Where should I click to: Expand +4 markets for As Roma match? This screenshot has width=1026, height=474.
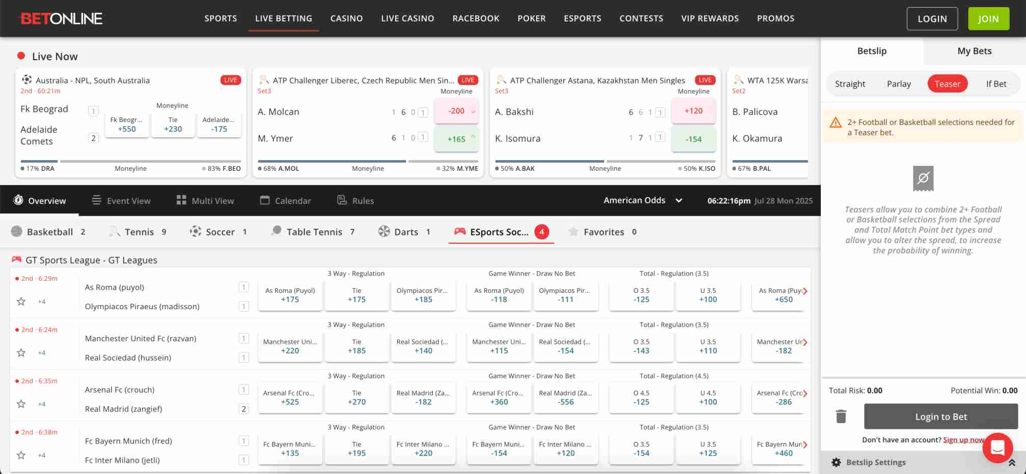click(x=42, y=302)
